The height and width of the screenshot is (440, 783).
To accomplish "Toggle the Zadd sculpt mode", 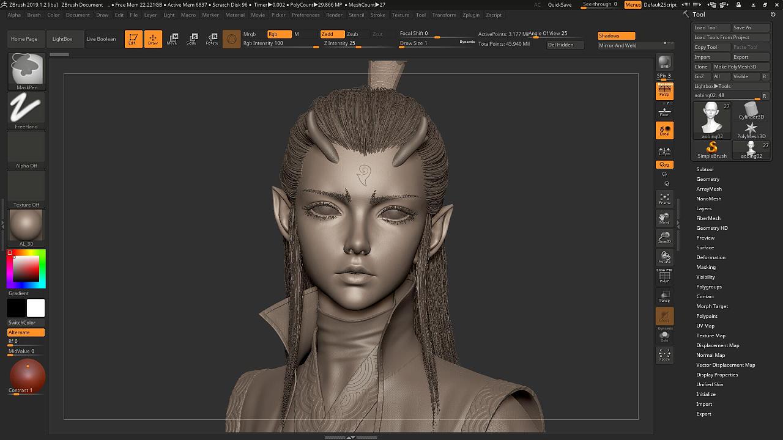I will pos(332,34).
